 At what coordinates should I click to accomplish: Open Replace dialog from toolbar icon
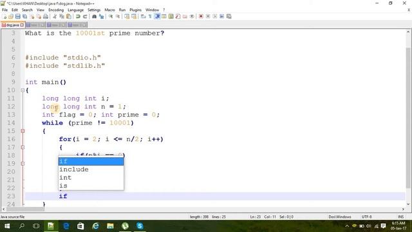(101, 17)
